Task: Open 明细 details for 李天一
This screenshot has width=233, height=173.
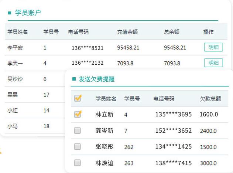Action: (213, 63)
